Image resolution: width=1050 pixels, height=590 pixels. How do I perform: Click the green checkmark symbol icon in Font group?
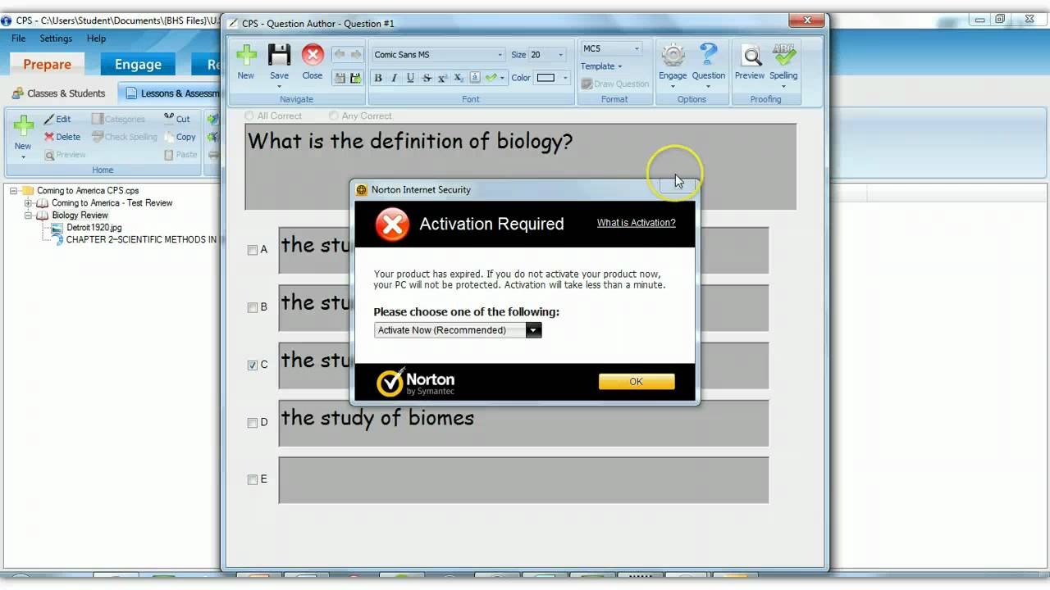[491, 78]
